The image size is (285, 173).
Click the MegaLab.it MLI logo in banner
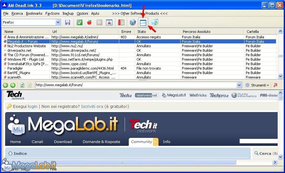[x=63, y=125]
